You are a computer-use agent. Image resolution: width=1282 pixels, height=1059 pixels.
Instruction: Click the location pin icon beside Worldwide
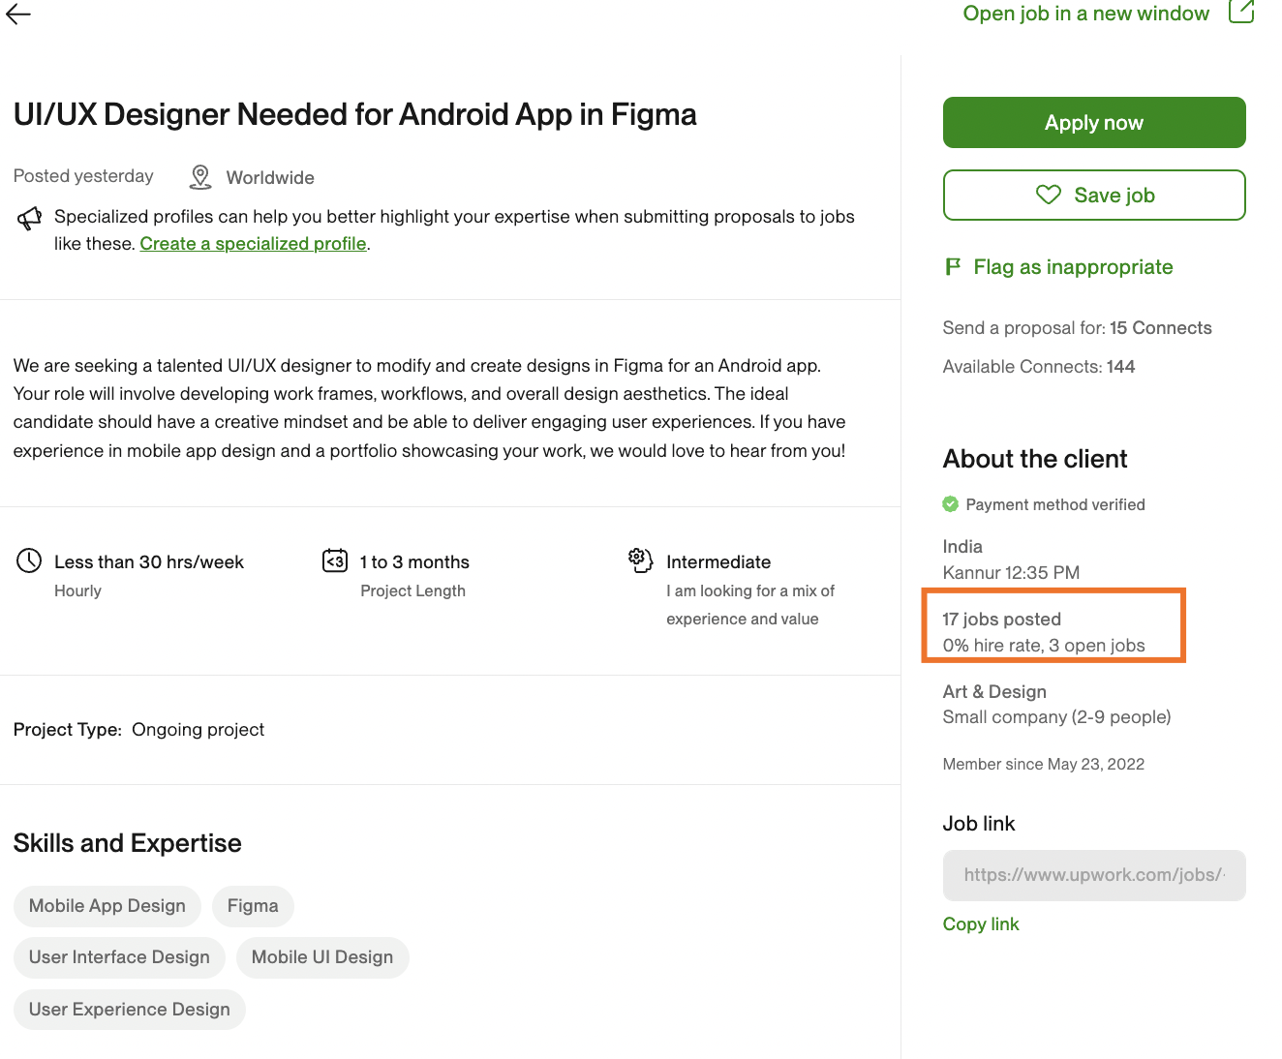coord(200,177)
